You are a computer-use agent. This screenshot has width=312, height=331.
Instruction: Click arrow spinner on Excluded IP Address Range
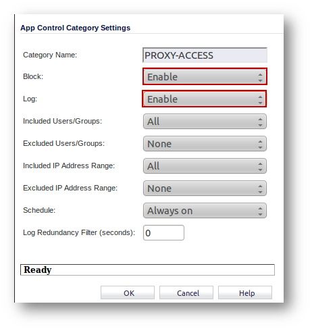coord(260,188)
